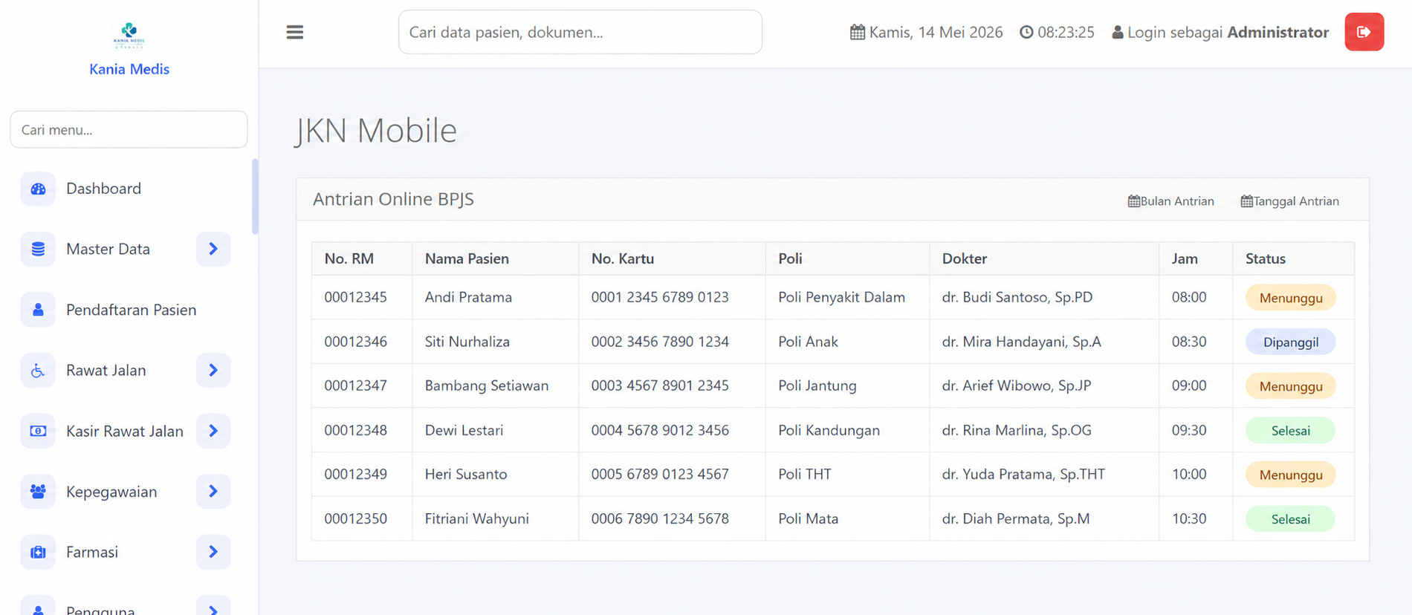Image resolution: width=1412 pixels, height=615 pixels.
Task: Click the Tanggal Antrian calendar icon
Action: click(1246, 201)
